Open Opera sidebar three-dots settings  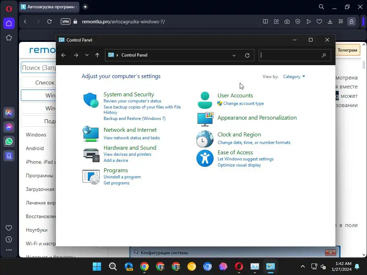(9, 250)
